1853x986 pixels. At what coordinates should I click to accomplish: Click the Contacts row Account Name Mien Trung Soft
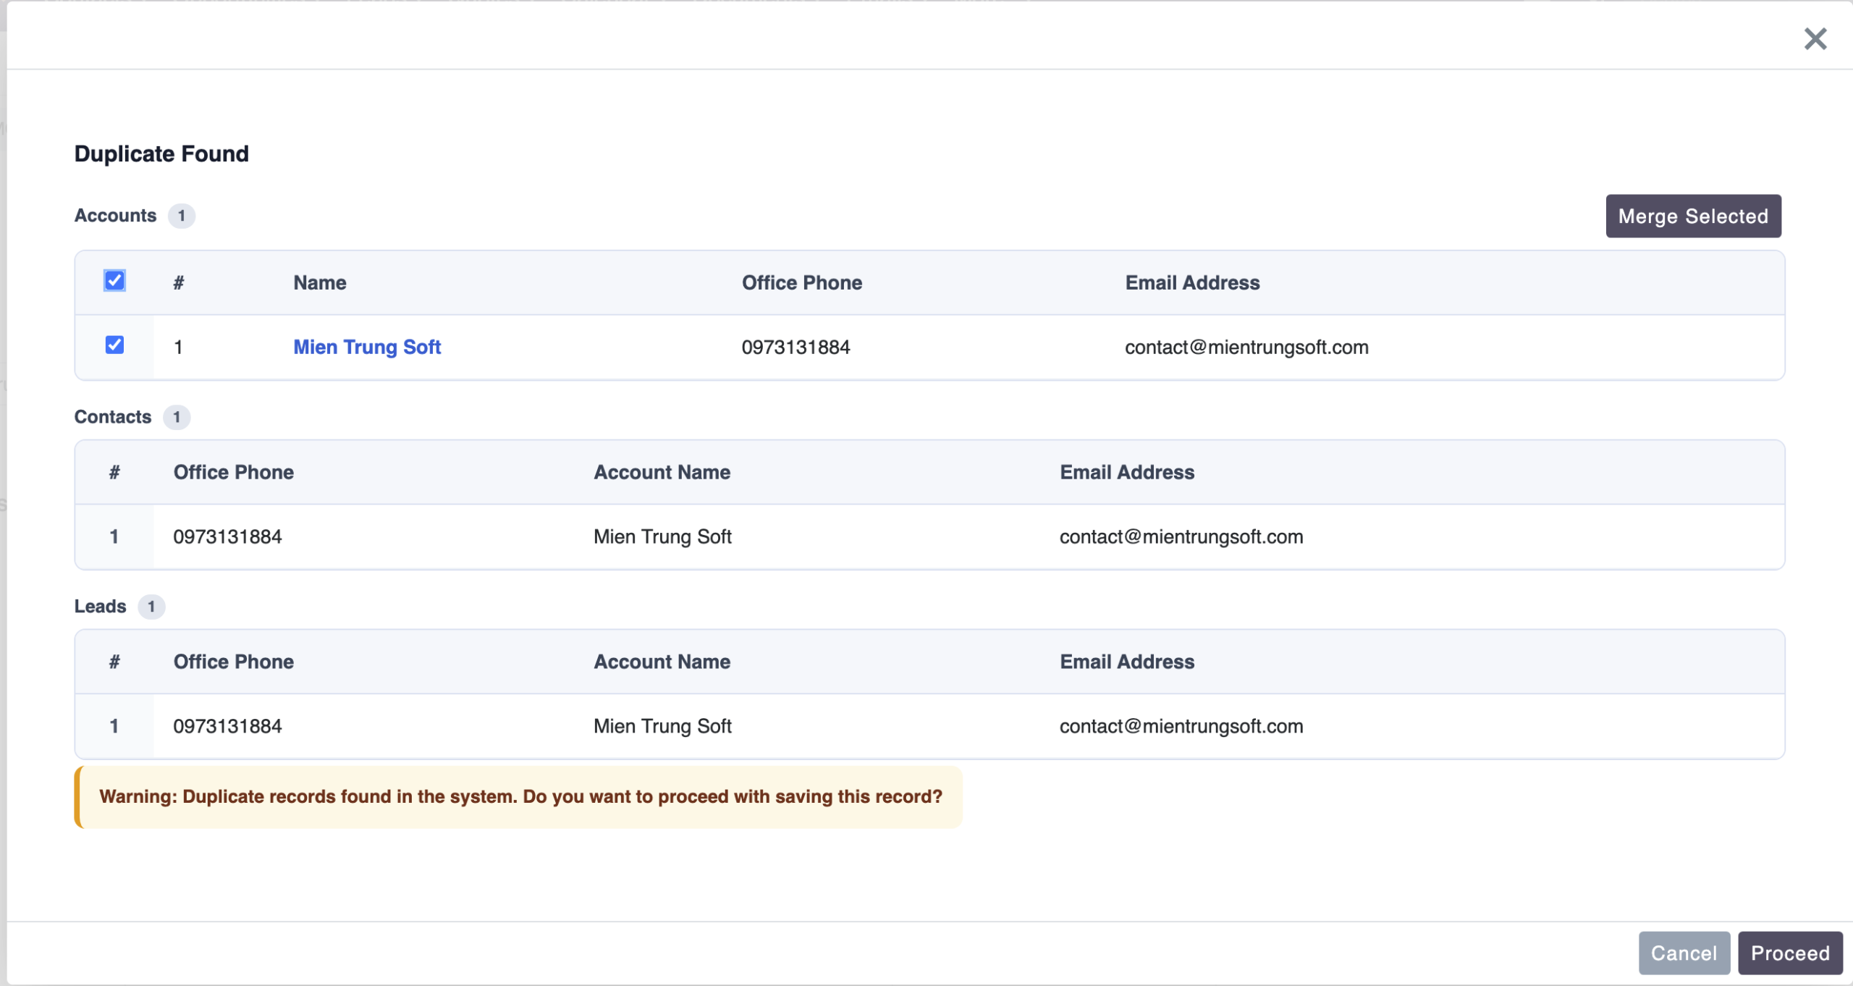[x=662, y=537]
